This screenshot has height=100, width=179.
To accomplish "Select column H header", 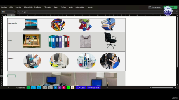I will [x=58, y=15].
